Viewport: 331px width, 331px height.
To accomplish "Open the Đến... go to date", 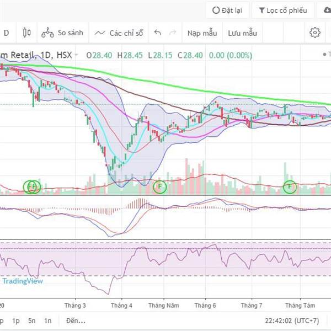I will pyautogui.click(x=76, y=321).
